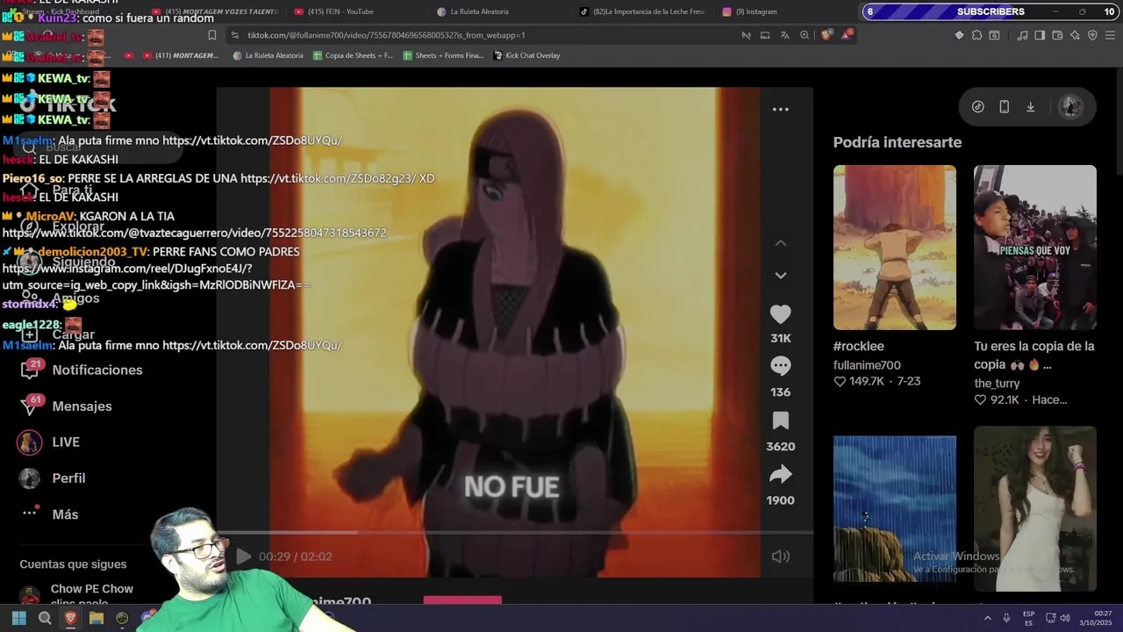Switch to the FE!N - YouTube tab

pos(334,11)
